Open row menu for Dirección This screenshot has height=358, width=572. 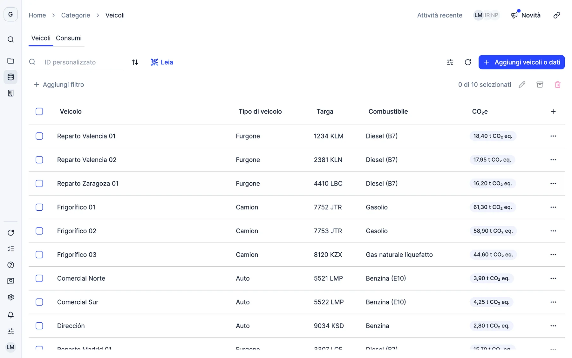553,326
